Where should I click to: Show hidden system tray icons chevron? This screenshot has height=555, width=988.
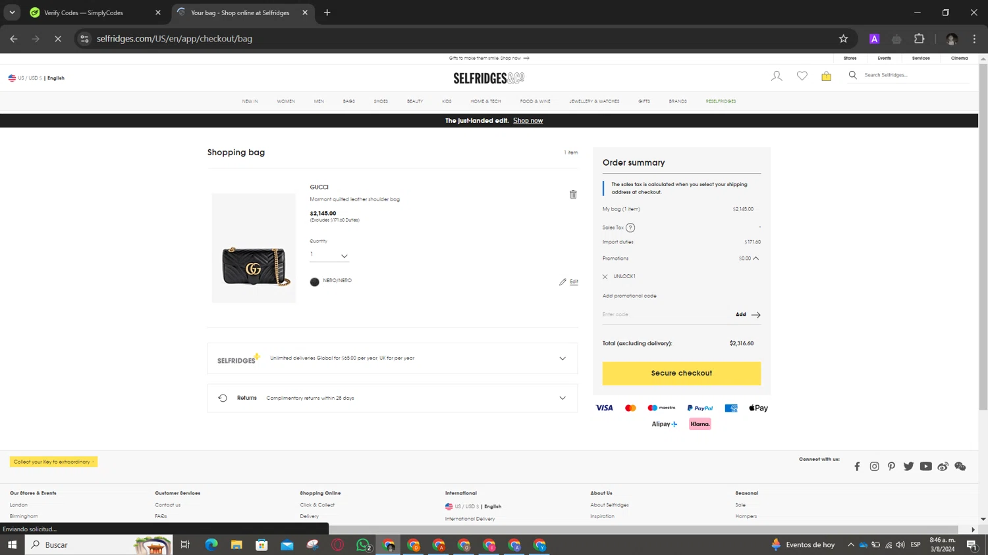850,544
